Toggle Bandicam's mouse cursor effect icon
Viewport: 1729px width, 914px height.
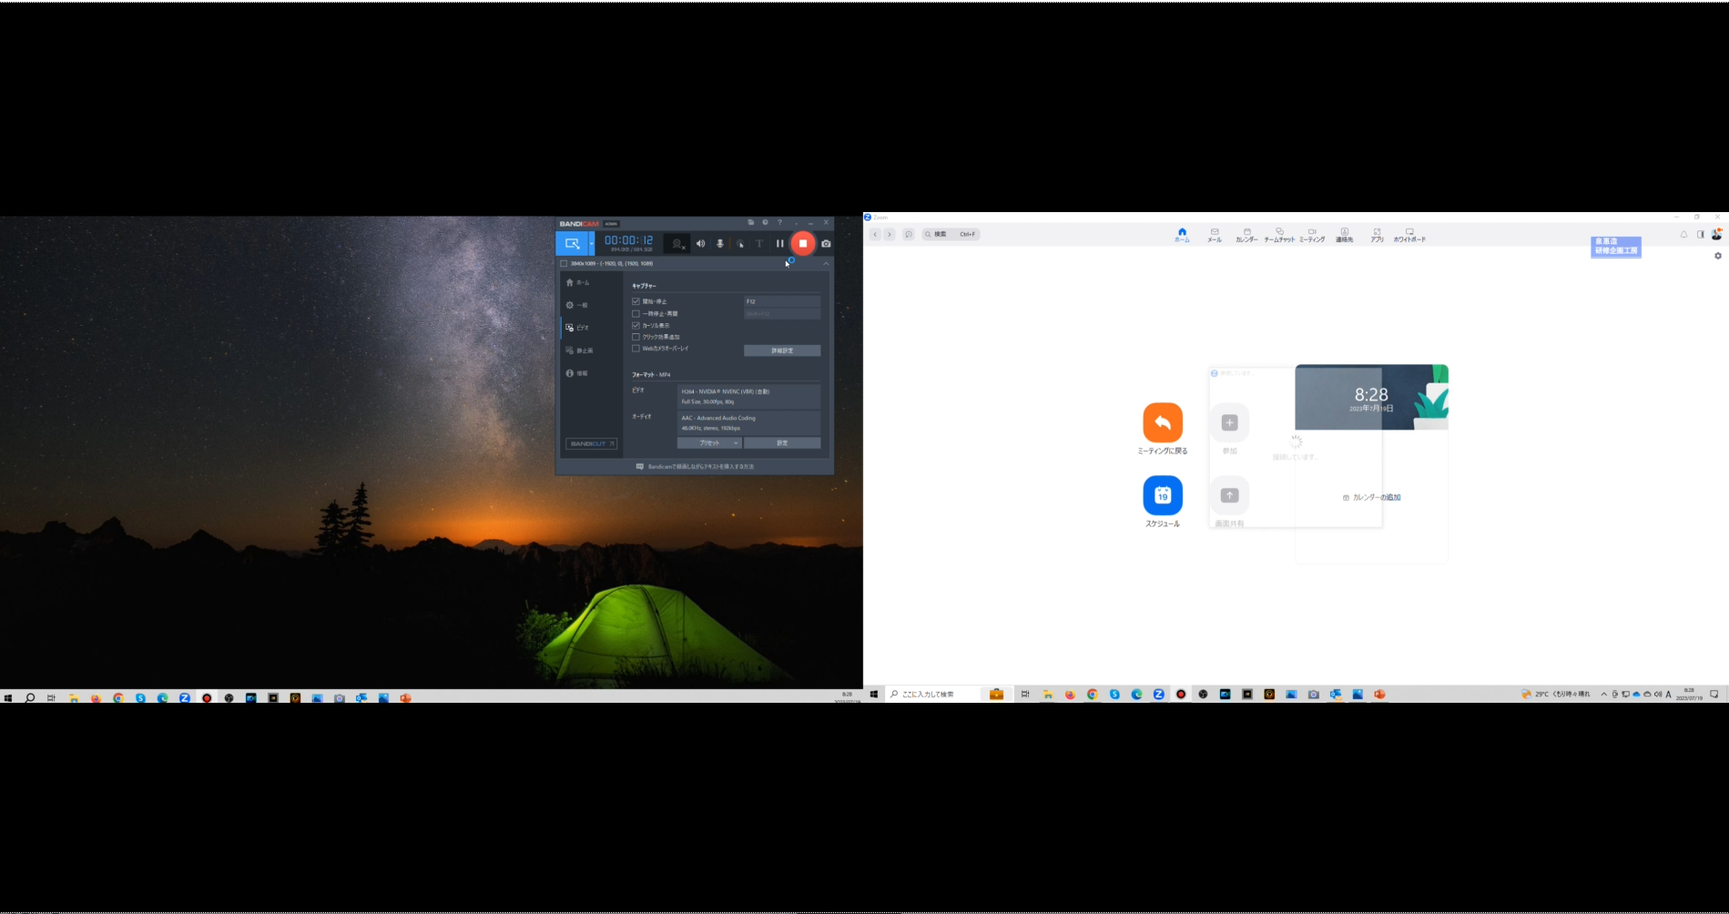[740, 243]
